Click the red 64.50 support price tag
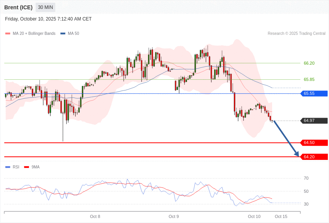The width and height of the screenshot is (329, 223). point(314,143)
